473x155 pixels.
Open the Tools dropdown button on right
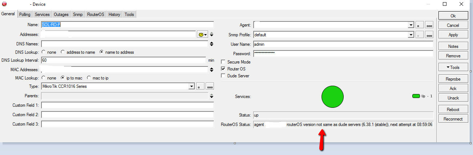(x=453, y=68)
